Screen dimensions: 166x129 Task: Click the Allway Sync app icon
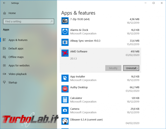[65, 42]
